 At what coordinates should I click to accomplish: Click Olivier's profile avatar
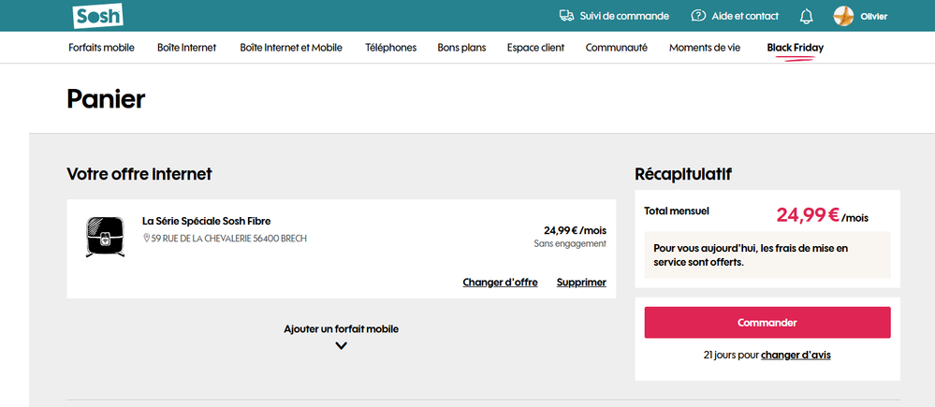[x=843, y=16]
